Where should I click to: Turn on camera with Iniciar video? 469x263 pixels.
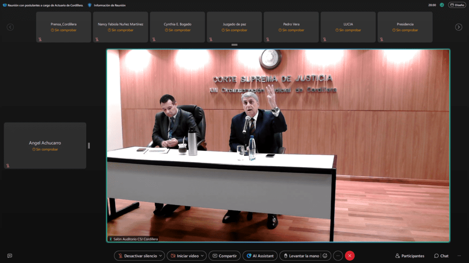[x=184, y=256]
